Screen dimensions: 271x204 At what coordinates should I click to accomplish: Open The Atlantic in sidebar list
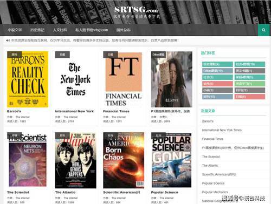click(x=210, y=166)
